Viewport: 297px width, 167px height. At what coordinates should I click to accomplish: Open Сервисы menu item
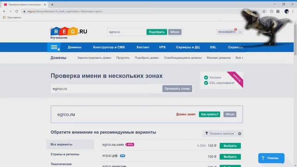(x=235, y=47)
